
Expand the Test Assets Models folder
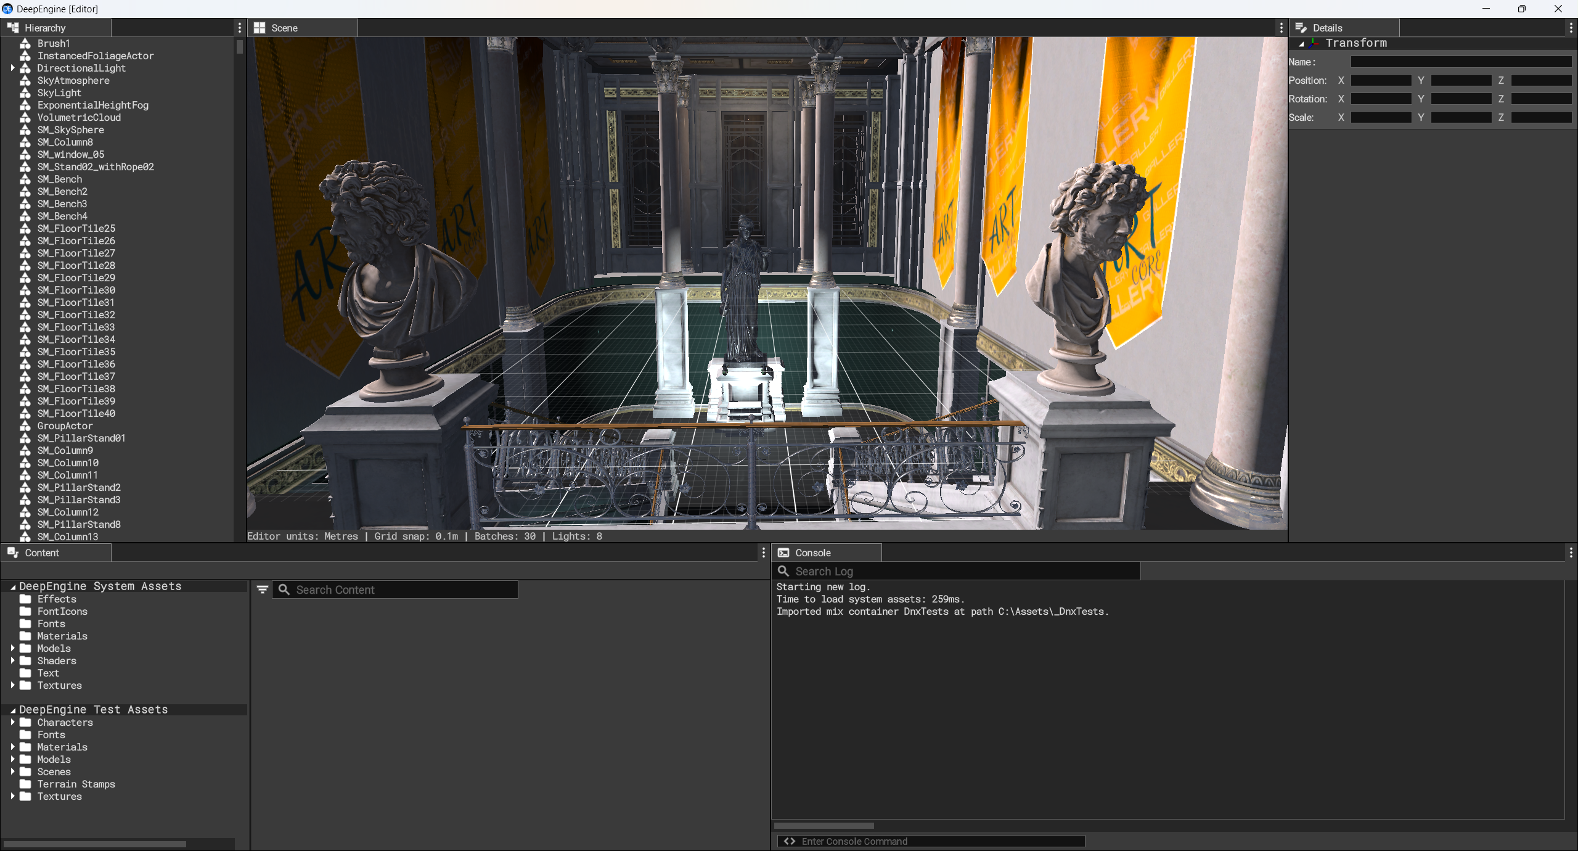pyautogui.click(x=12, y=759)
